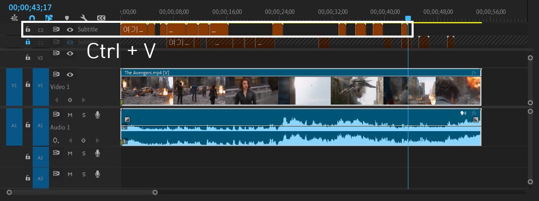Toggle sync lock on C2 track
The height and width of the screenshot is (201, 539).
[56, 29]
